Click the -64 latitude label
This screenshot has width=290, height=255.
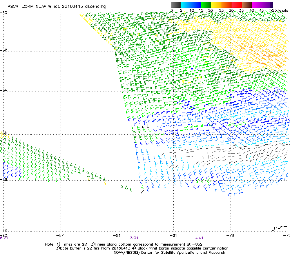pos(4,90)
